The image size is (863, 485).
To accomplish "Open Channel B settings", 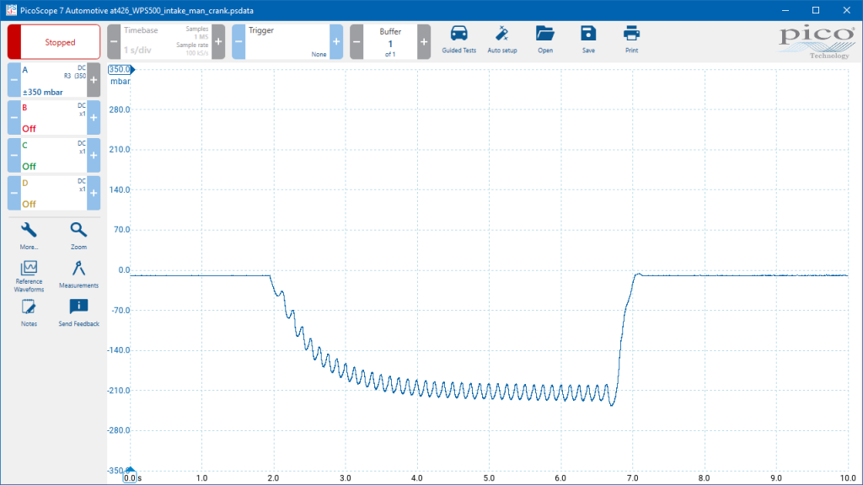I will point(54,118).
